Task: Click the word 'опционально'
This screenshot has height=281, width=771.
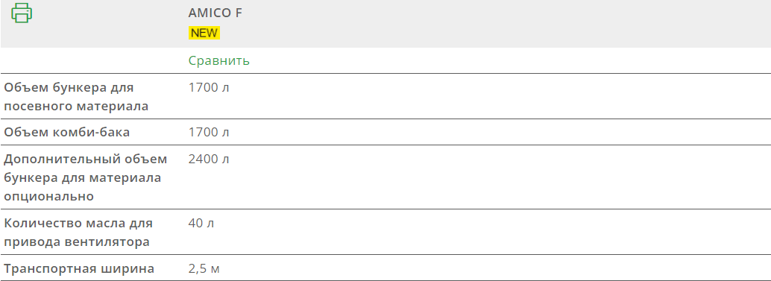Action: [x=48, y=197]
